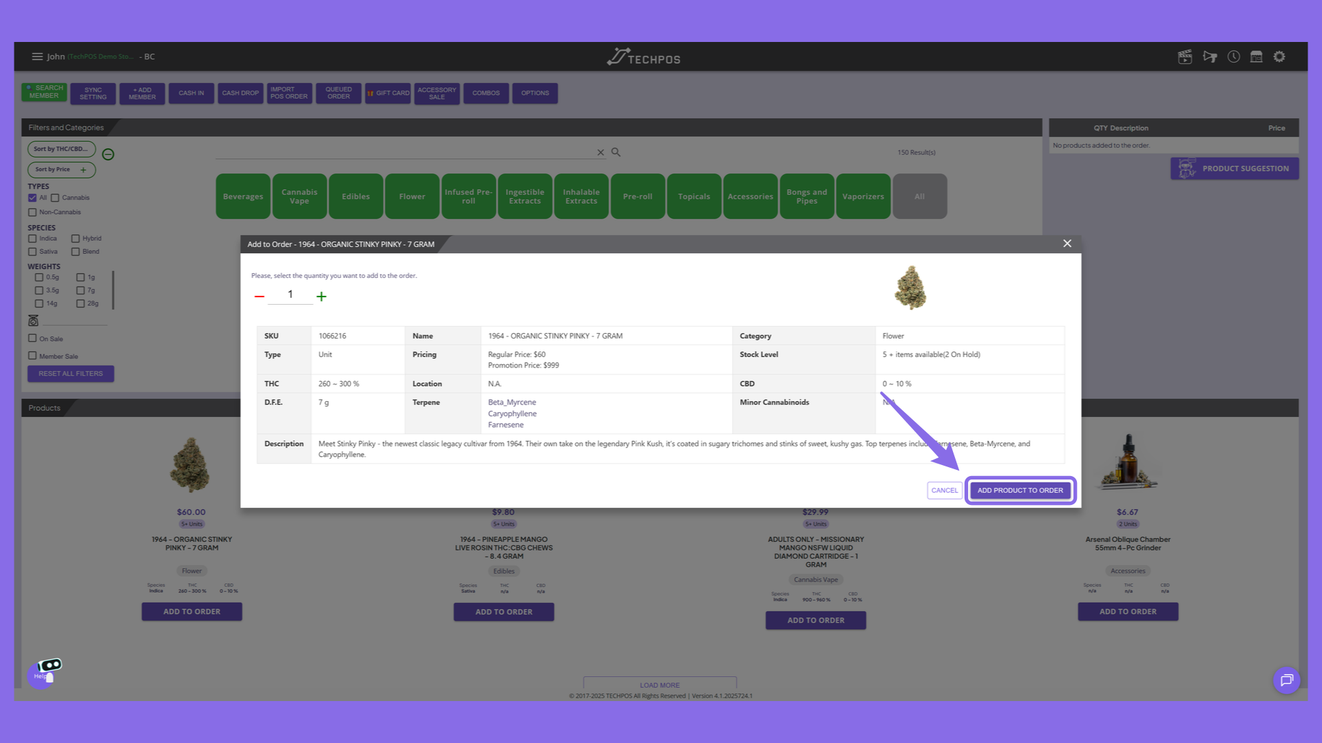Click the Product Suggestion robot icon
1322x743 pixels.
coord(1186,169)
